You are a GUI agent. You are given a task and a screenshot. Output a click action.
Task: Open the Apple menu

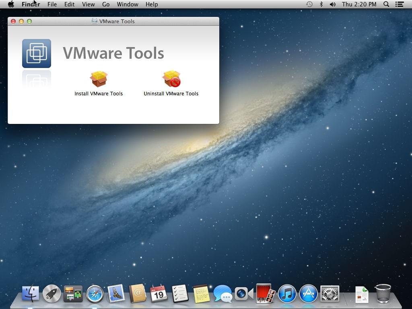[x=11, y=4]
